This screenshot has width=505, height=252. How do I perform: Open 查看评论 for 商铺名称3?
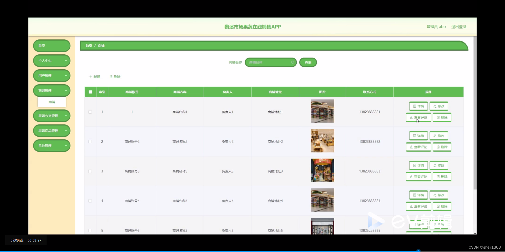point(418,177)
